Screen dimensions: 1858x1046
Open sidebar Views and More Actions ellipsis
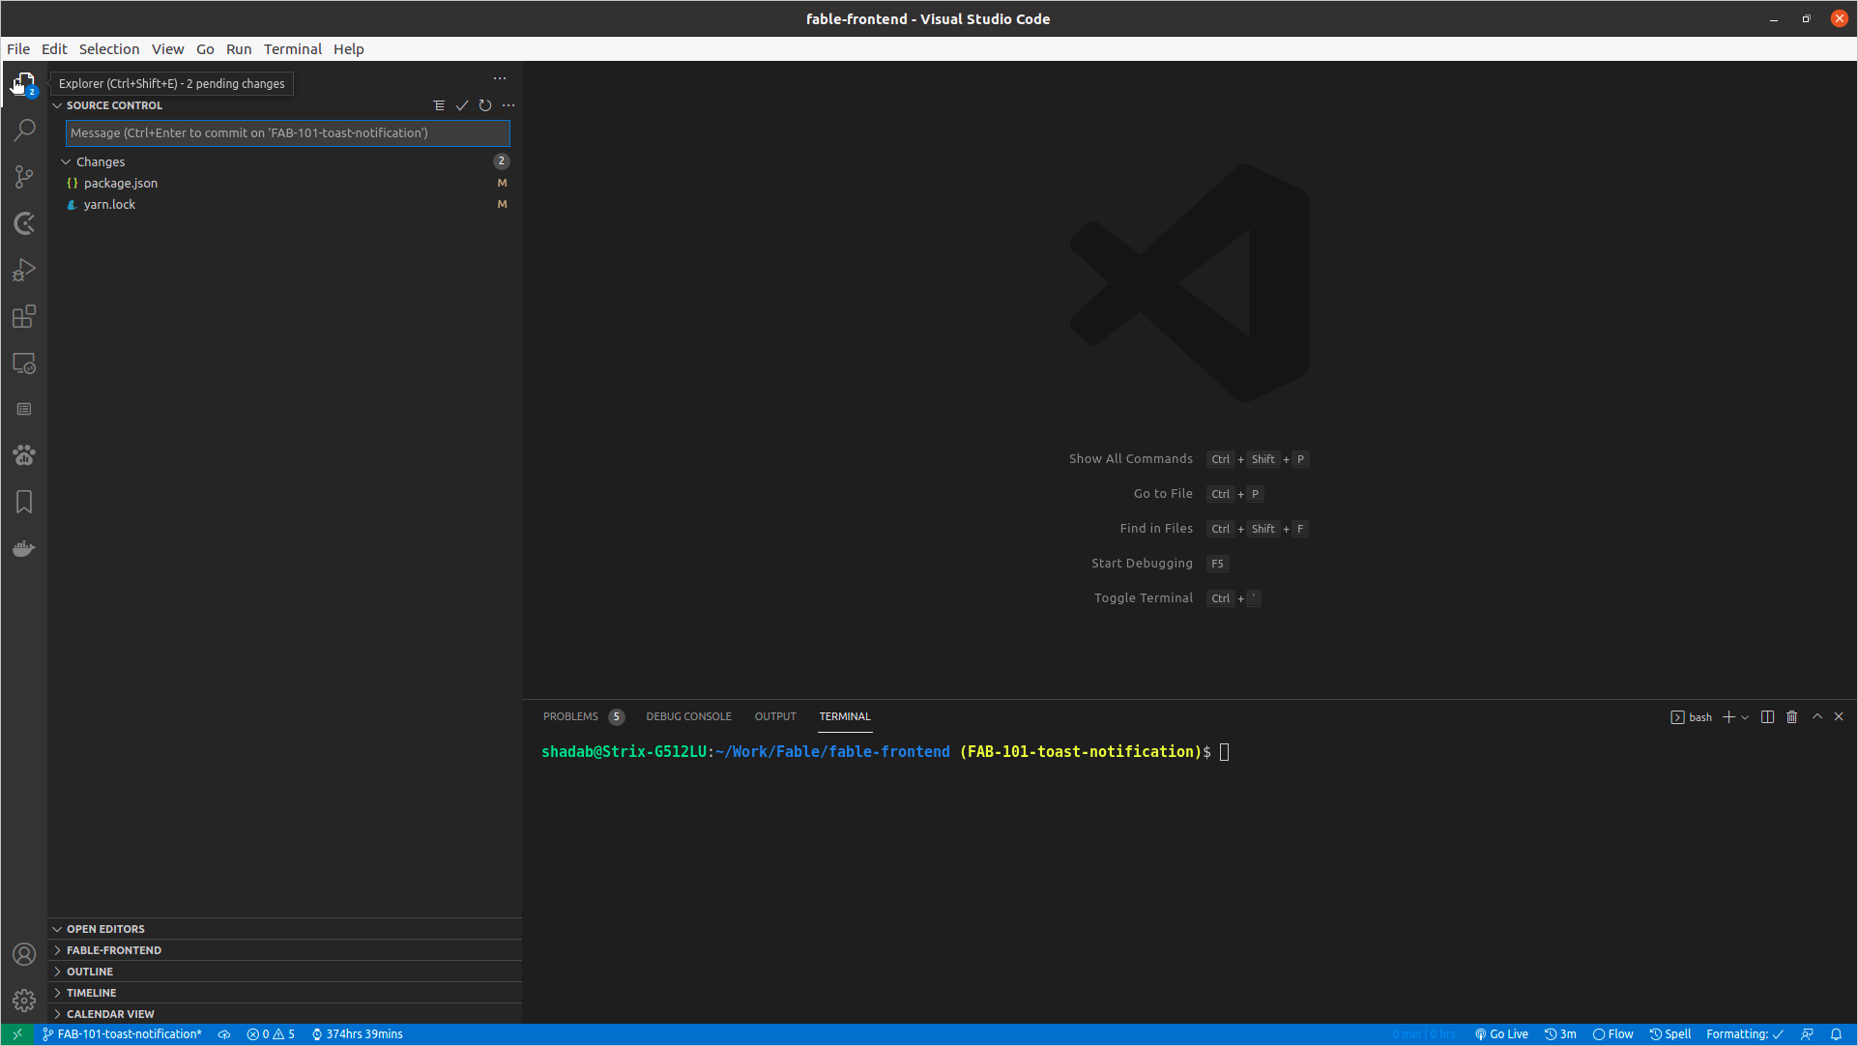(500, 78)
